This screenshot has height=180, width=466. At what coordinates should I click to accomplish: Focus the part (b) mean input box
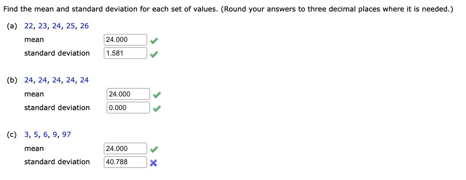128,94
